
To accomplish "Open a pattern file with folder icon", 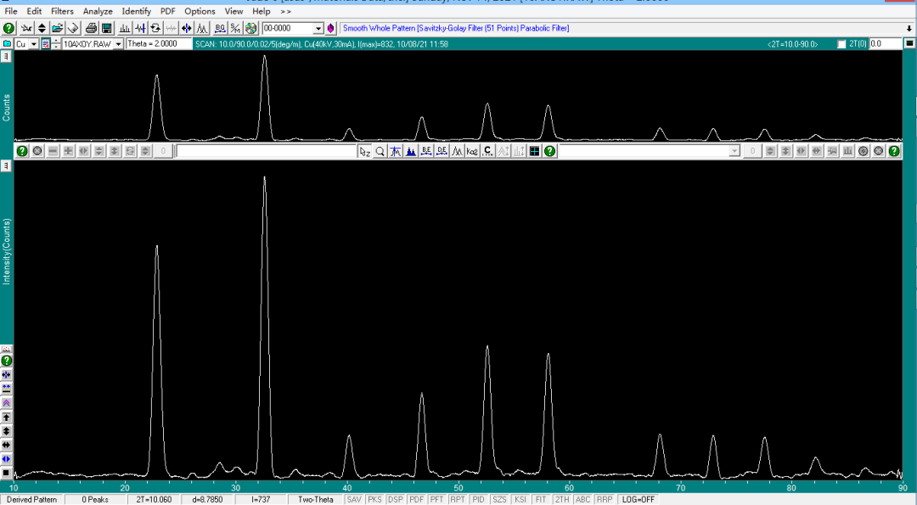I will 57,28.
